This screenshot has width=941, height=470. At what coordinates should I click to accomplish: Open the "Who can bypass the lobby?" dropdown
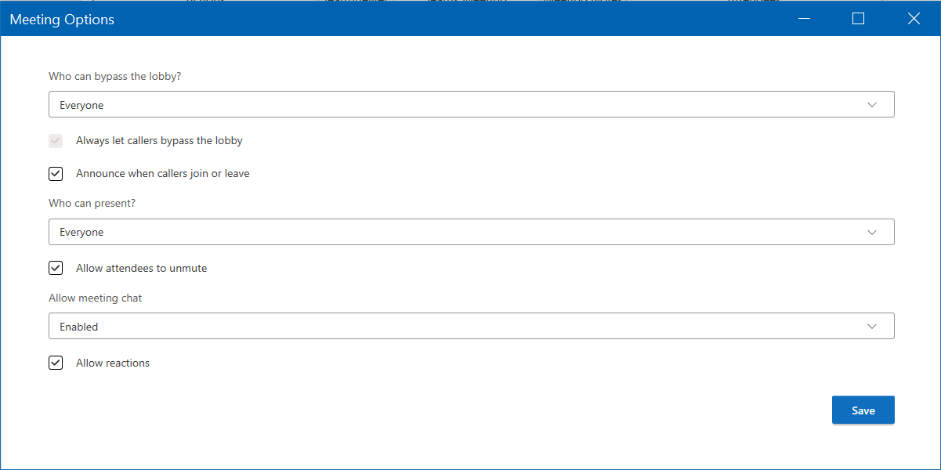click(x=470, y=103)
